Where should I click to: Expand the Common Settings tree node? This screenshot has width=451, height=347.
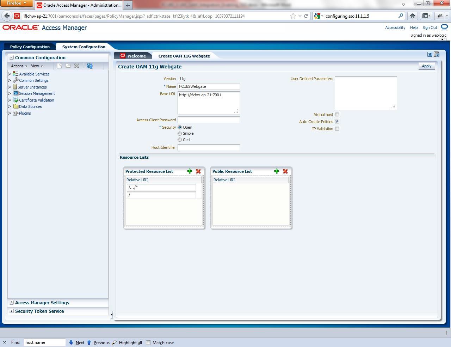pyautogui.click(x=10, y=80)
